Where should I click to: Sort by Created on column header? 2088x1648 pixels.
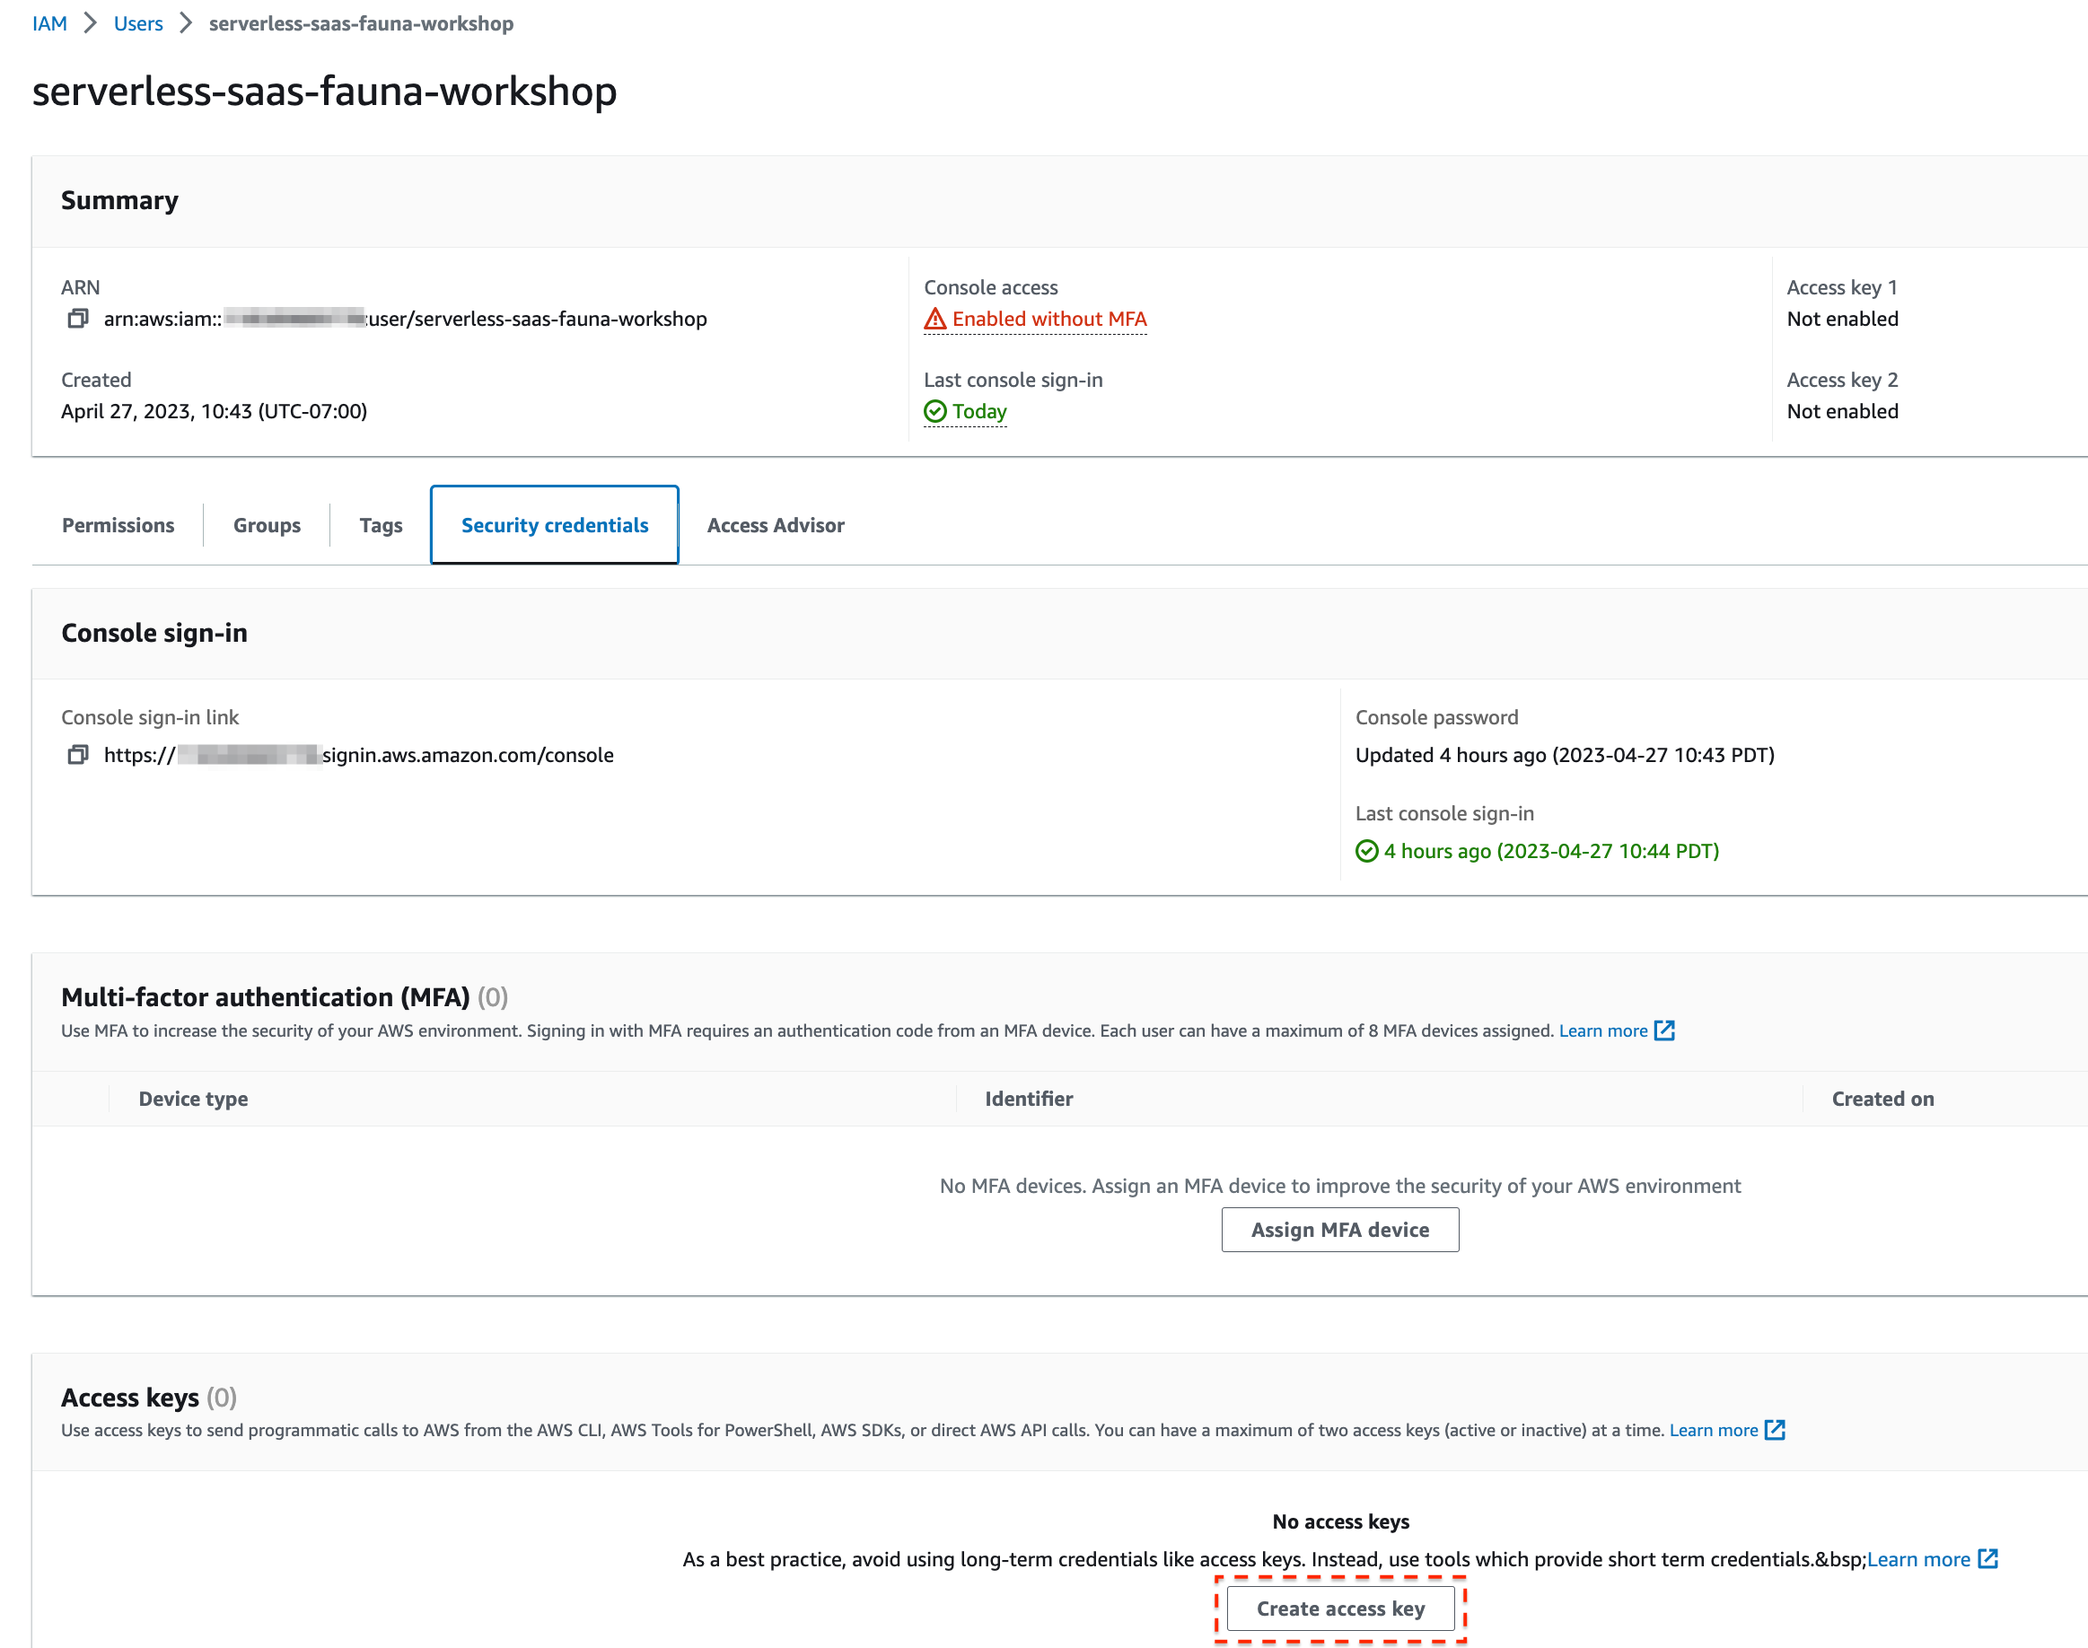click(1882, 1098)
